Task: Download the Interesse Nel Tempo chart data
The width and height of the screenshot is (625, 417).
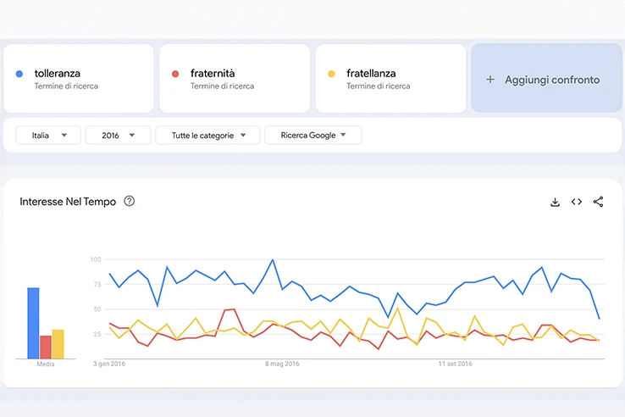Action: click(x=555, y=202)
